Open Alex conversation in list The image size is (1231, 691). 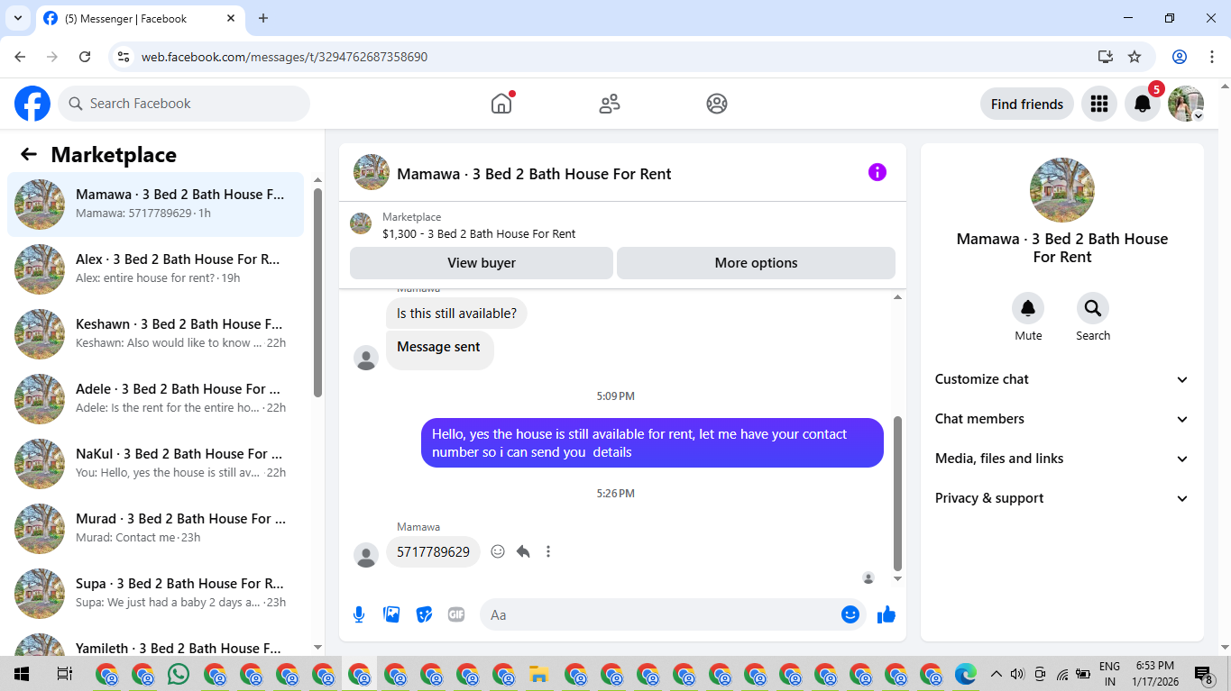156,269
